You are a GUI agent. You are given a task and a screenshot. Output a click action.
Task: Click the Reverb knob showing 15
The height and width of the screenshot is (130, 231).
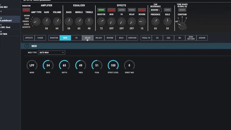[142, 22]
